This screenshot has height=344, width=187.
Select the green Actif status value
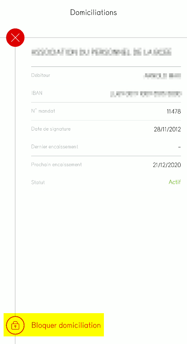tap(175, 182)
